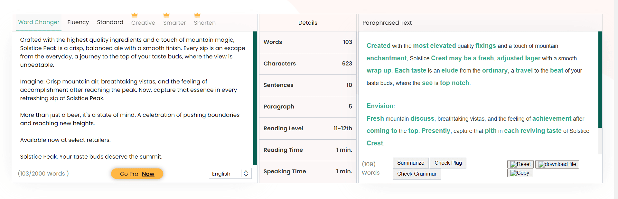618x199 pixels.
Task: Choose the Standard mode tab
Action: pos(110,22)
